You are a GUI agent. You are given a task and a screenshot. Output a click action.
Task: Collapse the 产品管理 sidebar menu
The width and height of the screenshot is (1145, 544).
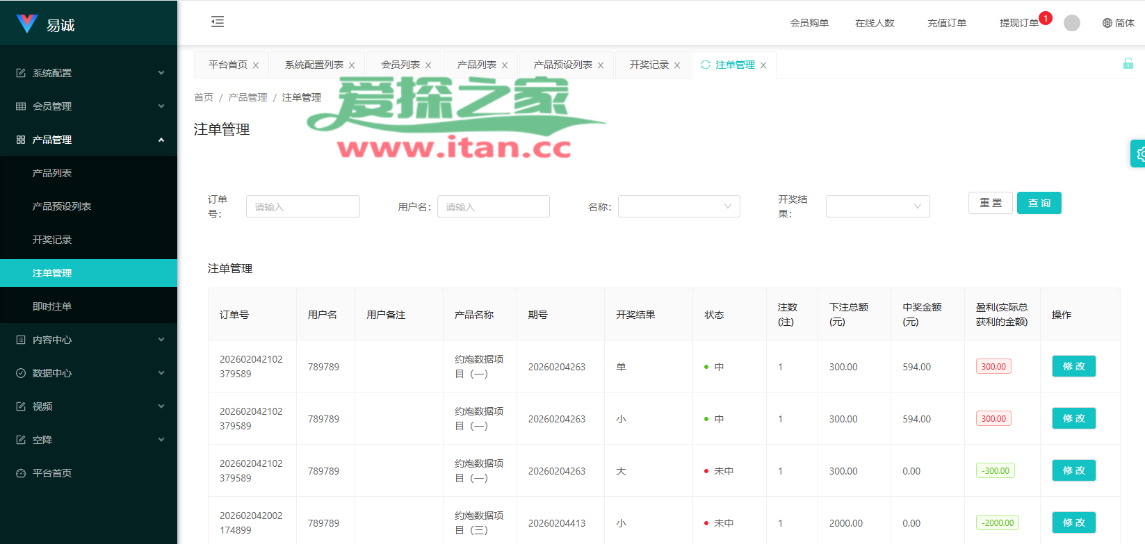point(88,140)
